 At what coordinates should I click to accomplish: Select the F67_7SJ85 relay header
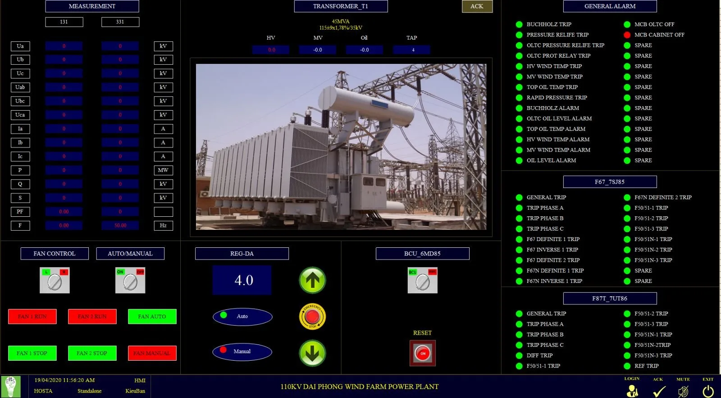coord(610,182)
